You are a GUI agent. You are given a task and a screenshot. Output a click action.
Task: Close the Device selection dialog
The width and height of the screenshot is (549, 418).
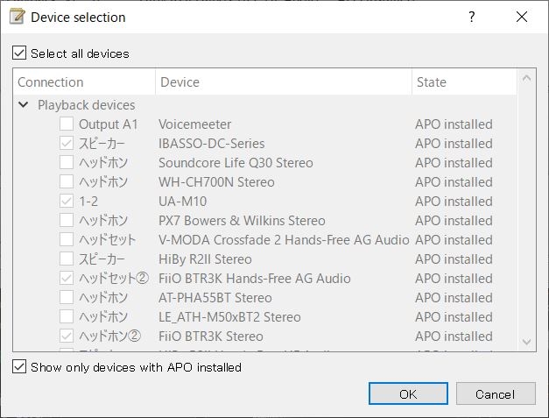point(522,17)
